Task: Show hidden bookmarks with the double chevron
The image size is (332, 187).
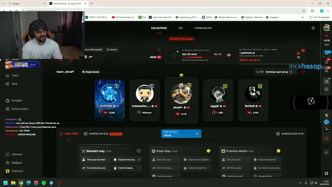Action: click(x=302, y=17)
